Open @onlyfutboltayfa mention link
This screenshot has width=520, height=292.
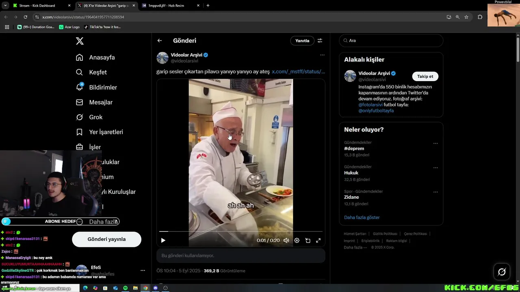pos(376,111)
